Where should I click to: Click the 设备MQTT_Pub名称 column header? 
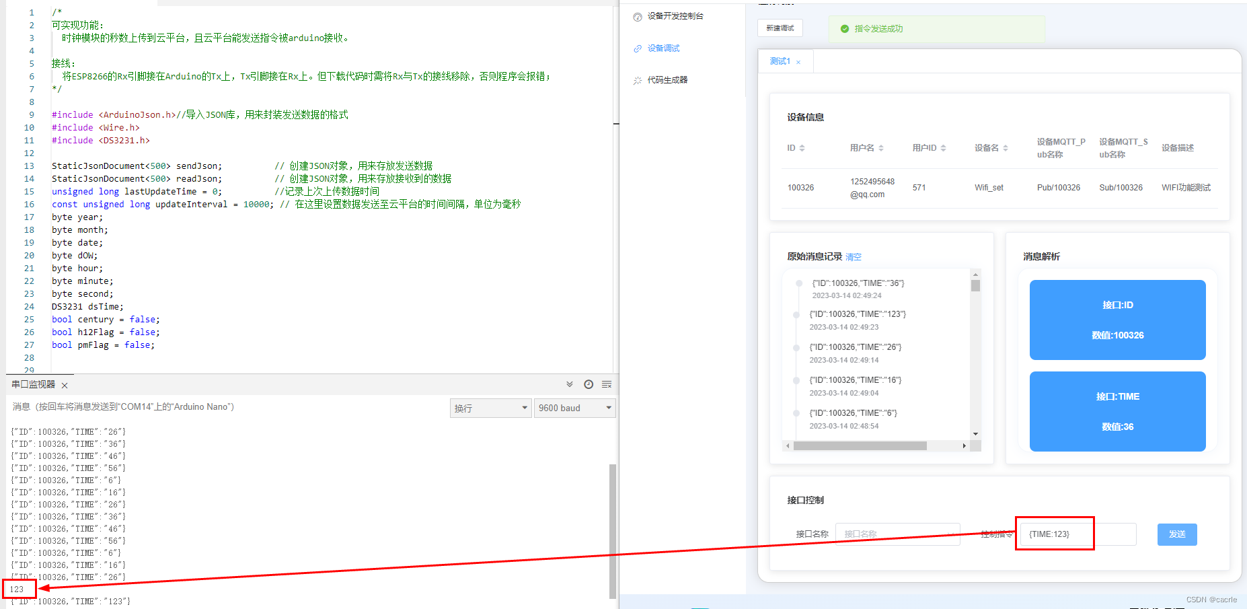1061,148
